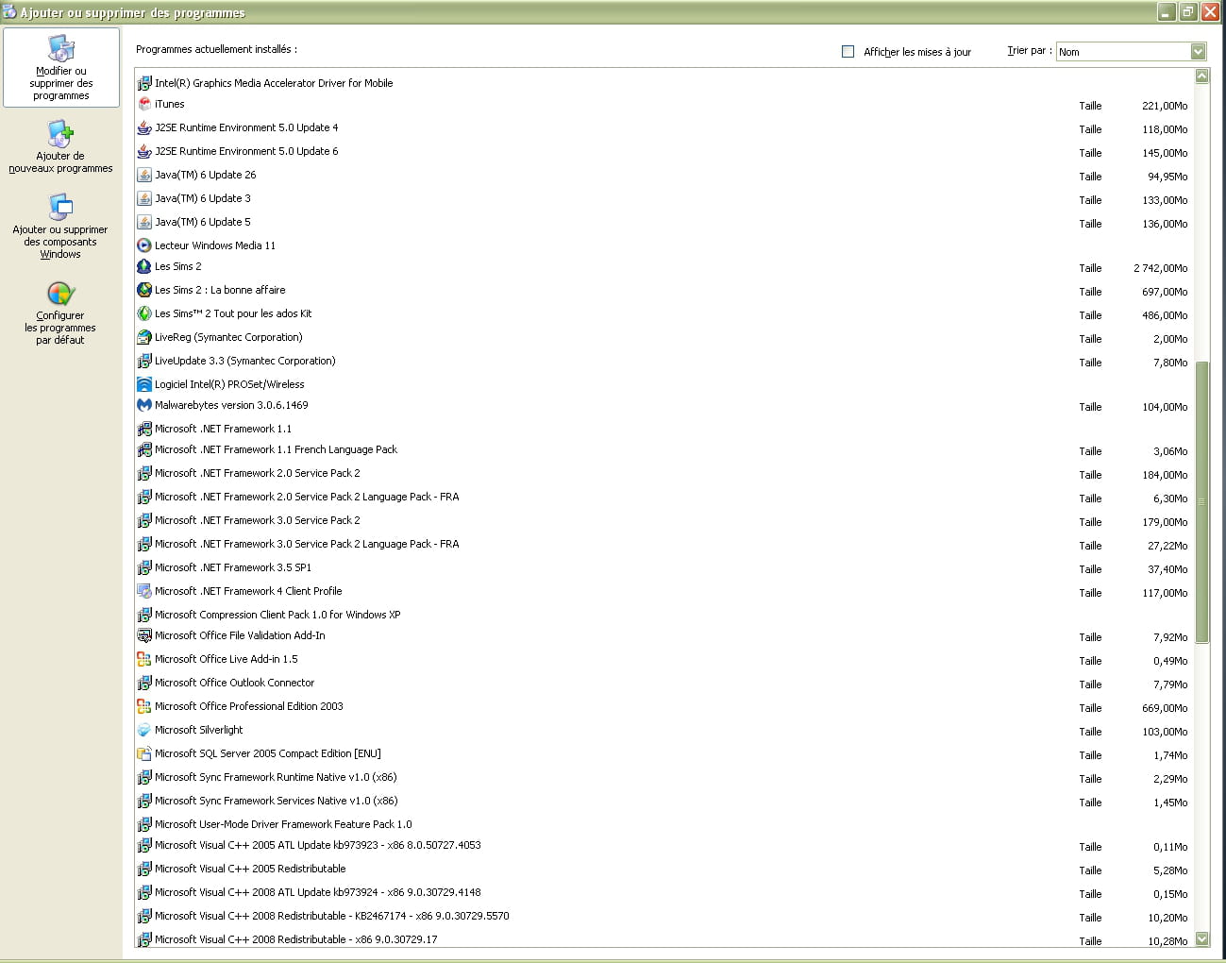Image resolution: width=1226 pixels, height=963 pixels.
Task: Click the vertical scrollbar thumb
Action: pyautogui.click(x=1201, y=500)
